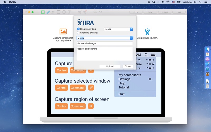Screen dimensions: 211x132
Task: Open the colorful grid app in Dock
Action: click(207, 54)
